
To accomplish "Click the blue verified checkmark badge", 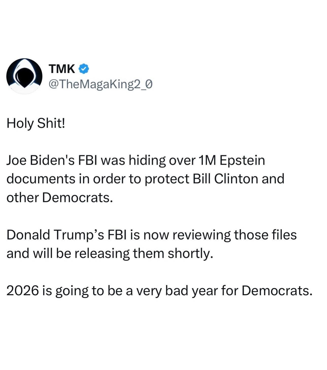I will tap(84, 69).
